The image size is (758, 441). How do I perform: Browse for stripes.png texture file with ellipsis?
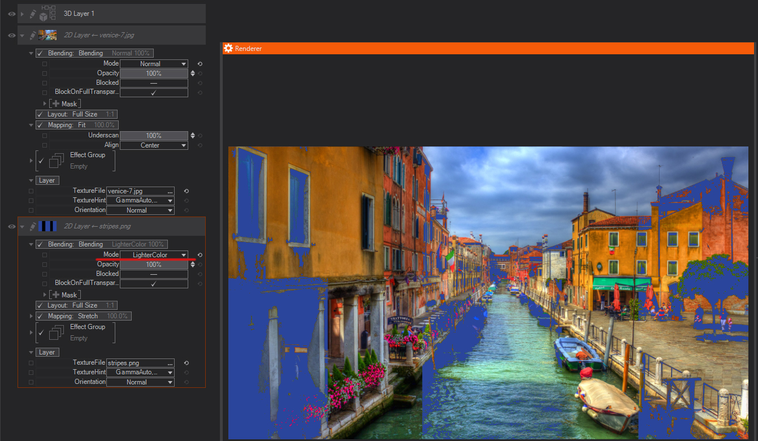[x=170, y=364]
